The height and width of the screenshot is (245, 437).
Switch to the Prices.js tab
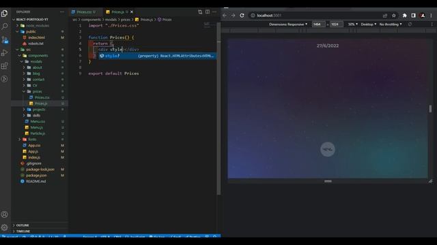click(x=117, y=12)
